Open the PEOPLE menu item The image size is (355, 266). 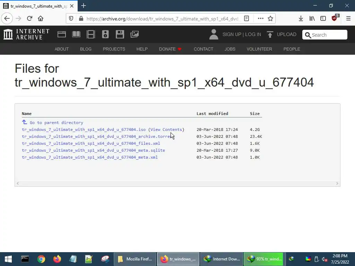292,49
